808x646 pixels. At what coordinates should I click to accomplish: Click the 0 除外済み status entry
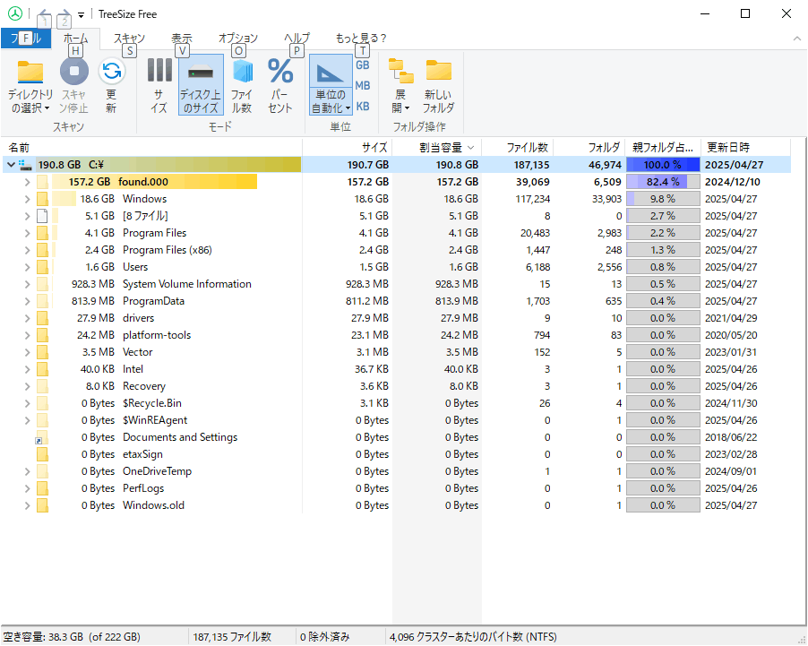point(324,637)
